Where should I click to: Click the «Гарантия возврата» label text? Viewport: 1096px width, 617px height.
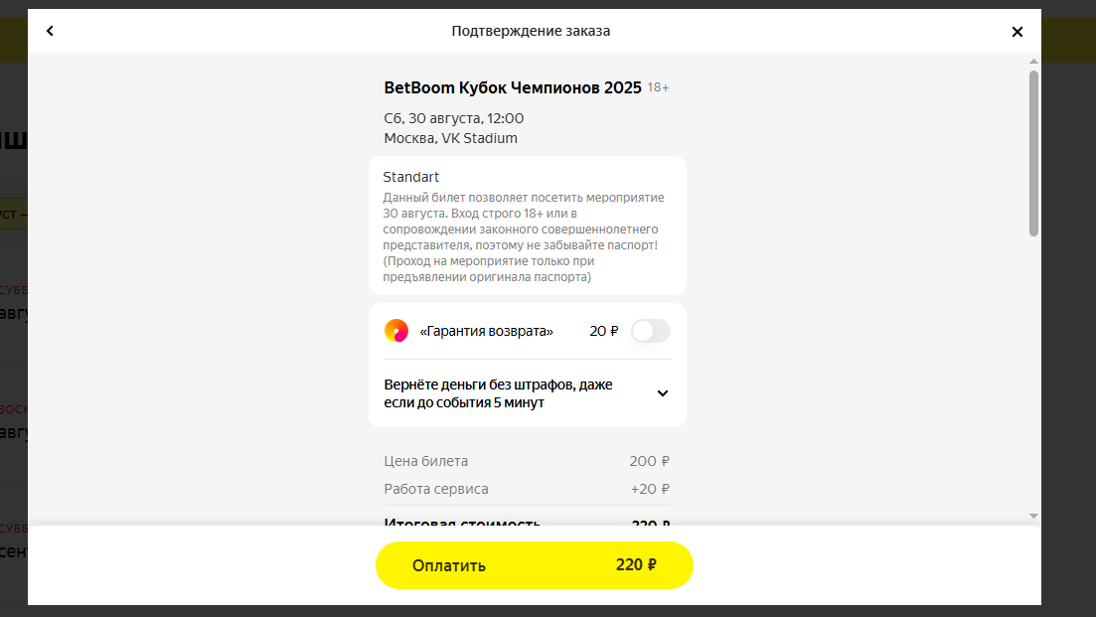point(487,331)
